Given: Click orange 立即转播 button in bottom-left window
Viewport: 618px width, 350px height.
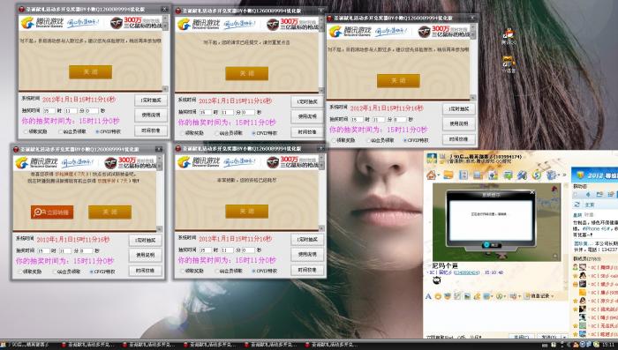Looking at the screenshot, I should point(52,212).
